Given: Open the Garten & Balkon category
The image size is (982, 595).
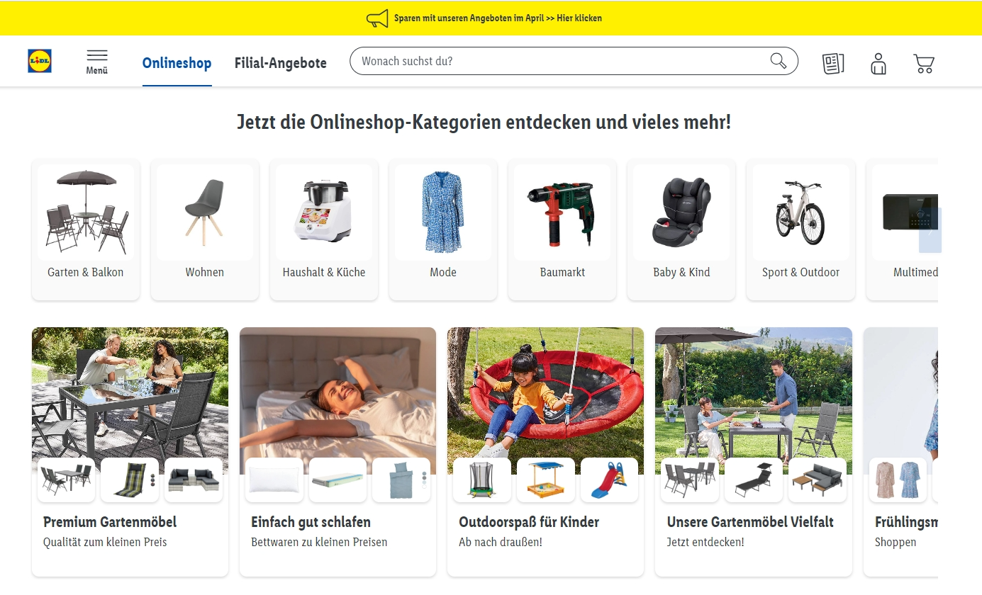Looking at the screenshot, I should pyautogui.click(x=86, y=229).
